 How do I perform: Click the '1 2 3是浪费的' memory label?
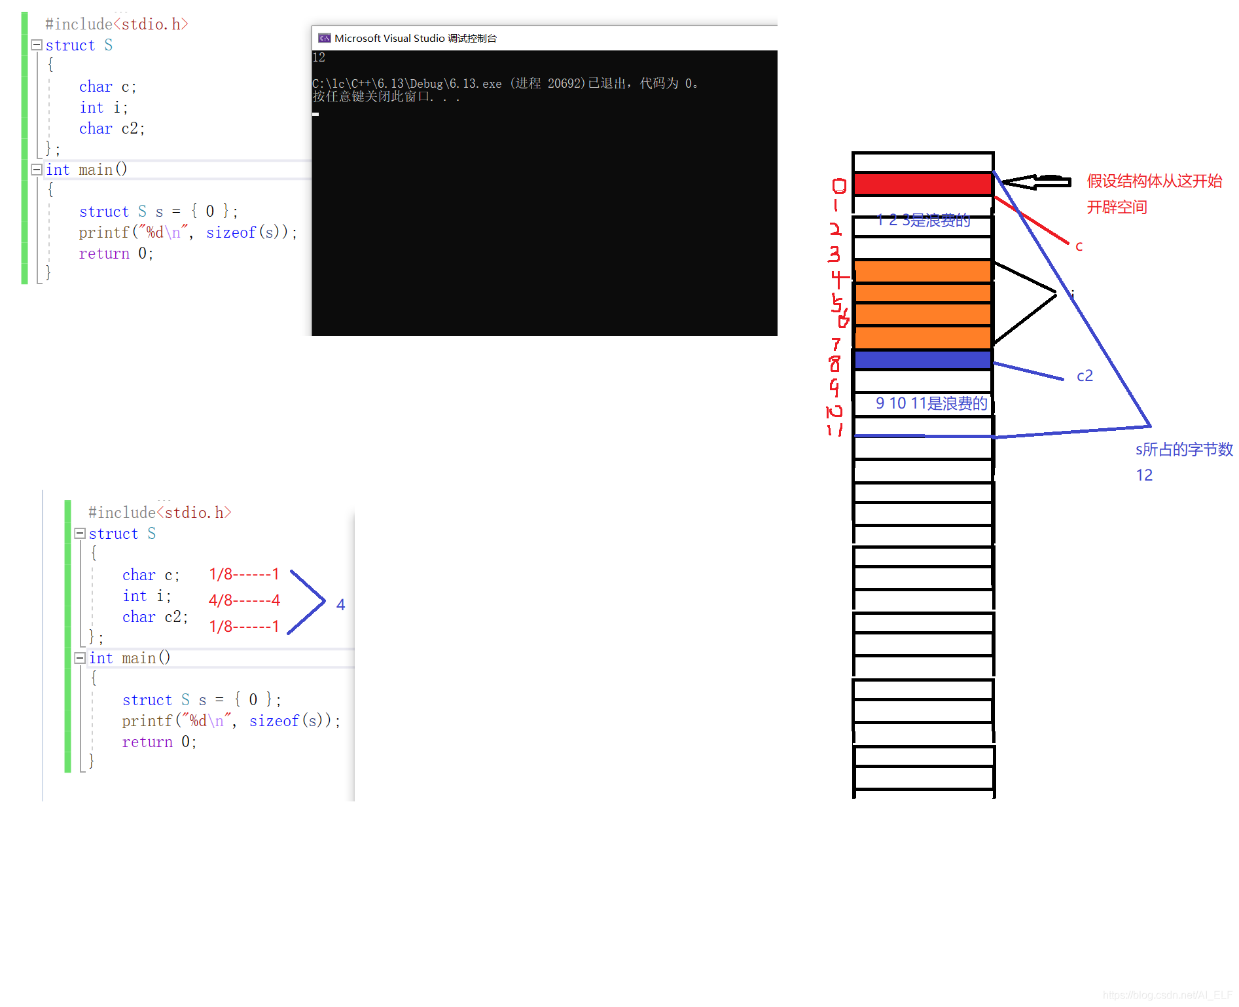[924, 220]
